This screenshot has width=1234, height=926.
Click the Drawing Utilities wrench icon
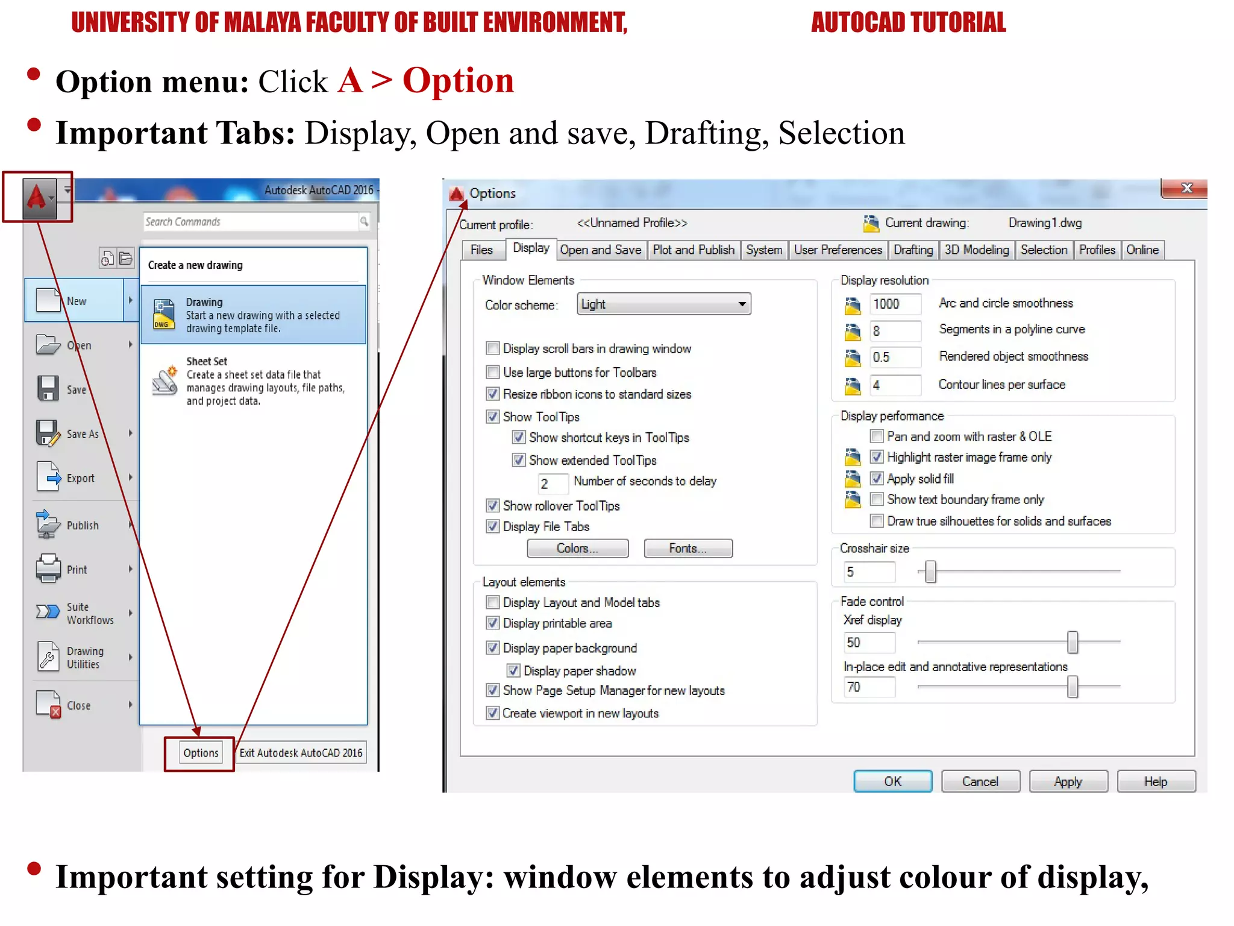(48, 657)
